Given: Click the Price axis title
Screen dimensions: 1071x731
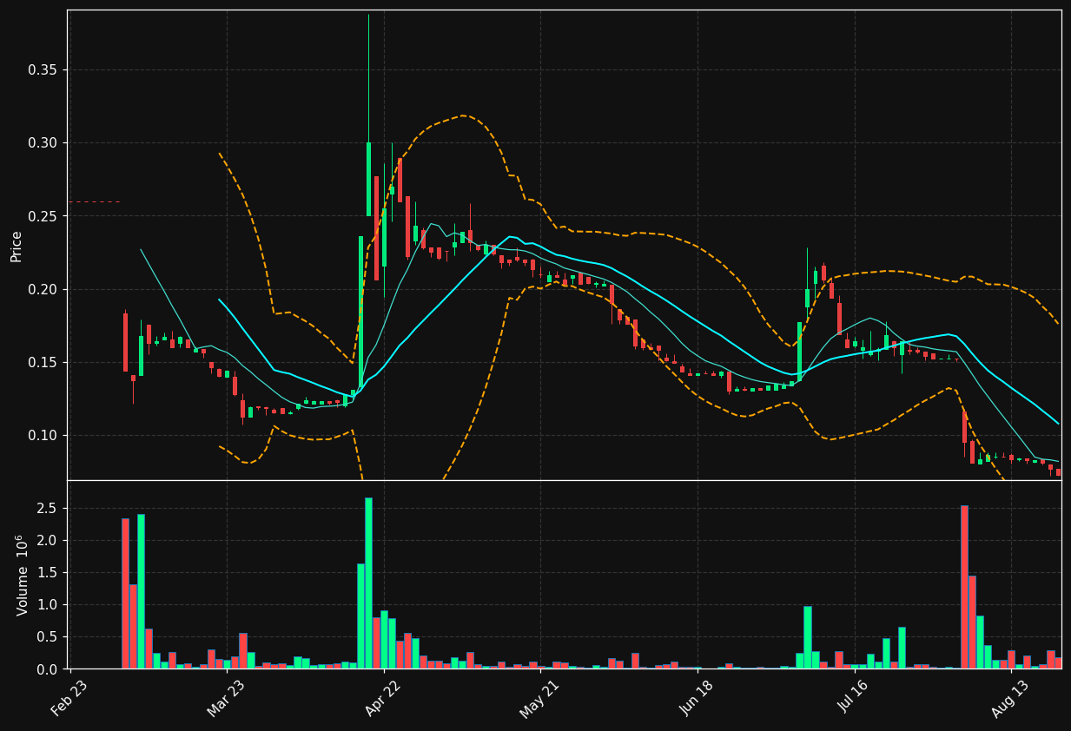Looking at the screenshot, I should pyautogui.click(x=17, y=246).
